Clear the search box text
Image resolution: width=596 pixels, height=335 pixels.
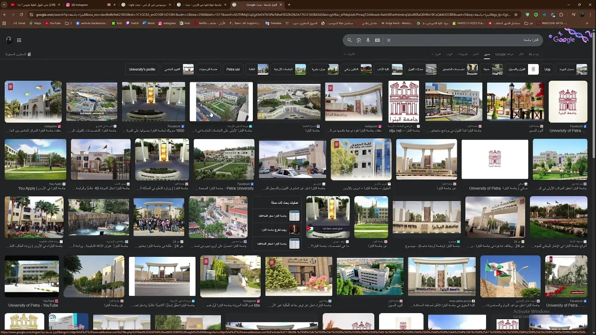(x=389, y=40)
